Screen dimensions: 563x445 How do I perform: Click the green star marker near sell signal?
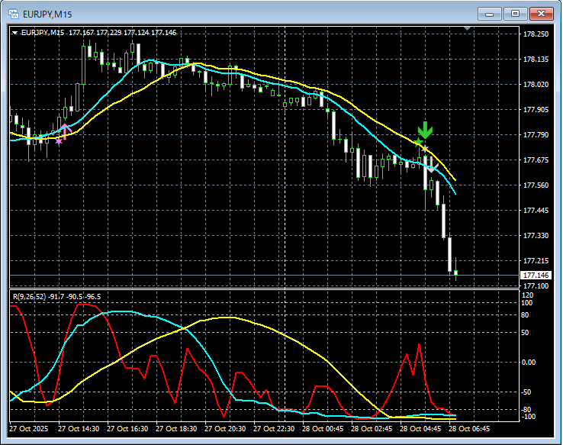coord(418,142)
